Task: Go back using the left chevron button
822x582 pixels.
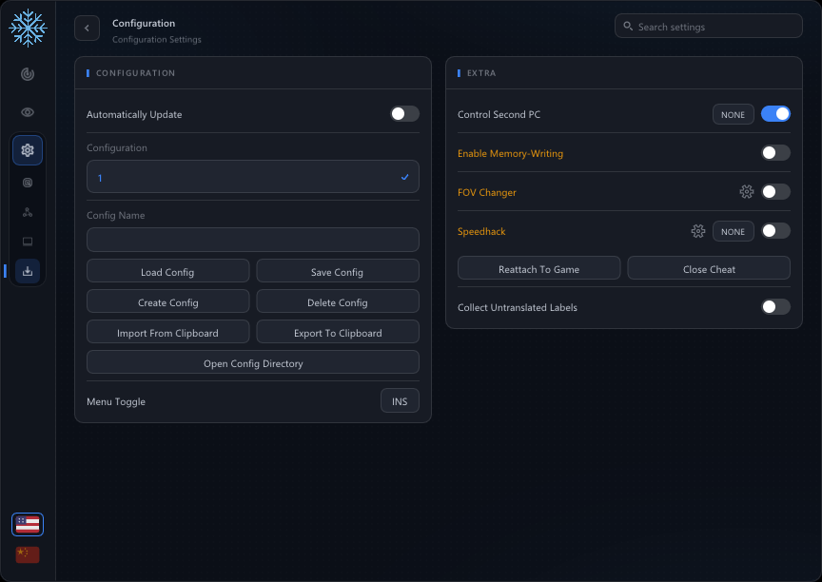Action: 87,29
